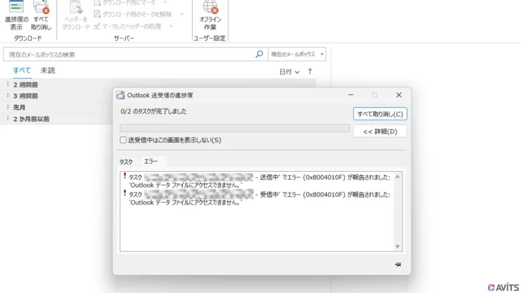Minimize the Outlook 送受信の進捗度 dialog
The image size is (521, 293).
[350, 95]
